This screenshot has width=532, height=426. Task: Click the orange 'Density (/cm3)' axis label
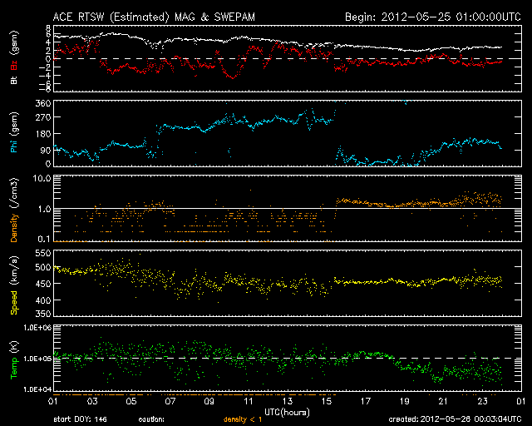pyautogui.click(x=14, y=210)
